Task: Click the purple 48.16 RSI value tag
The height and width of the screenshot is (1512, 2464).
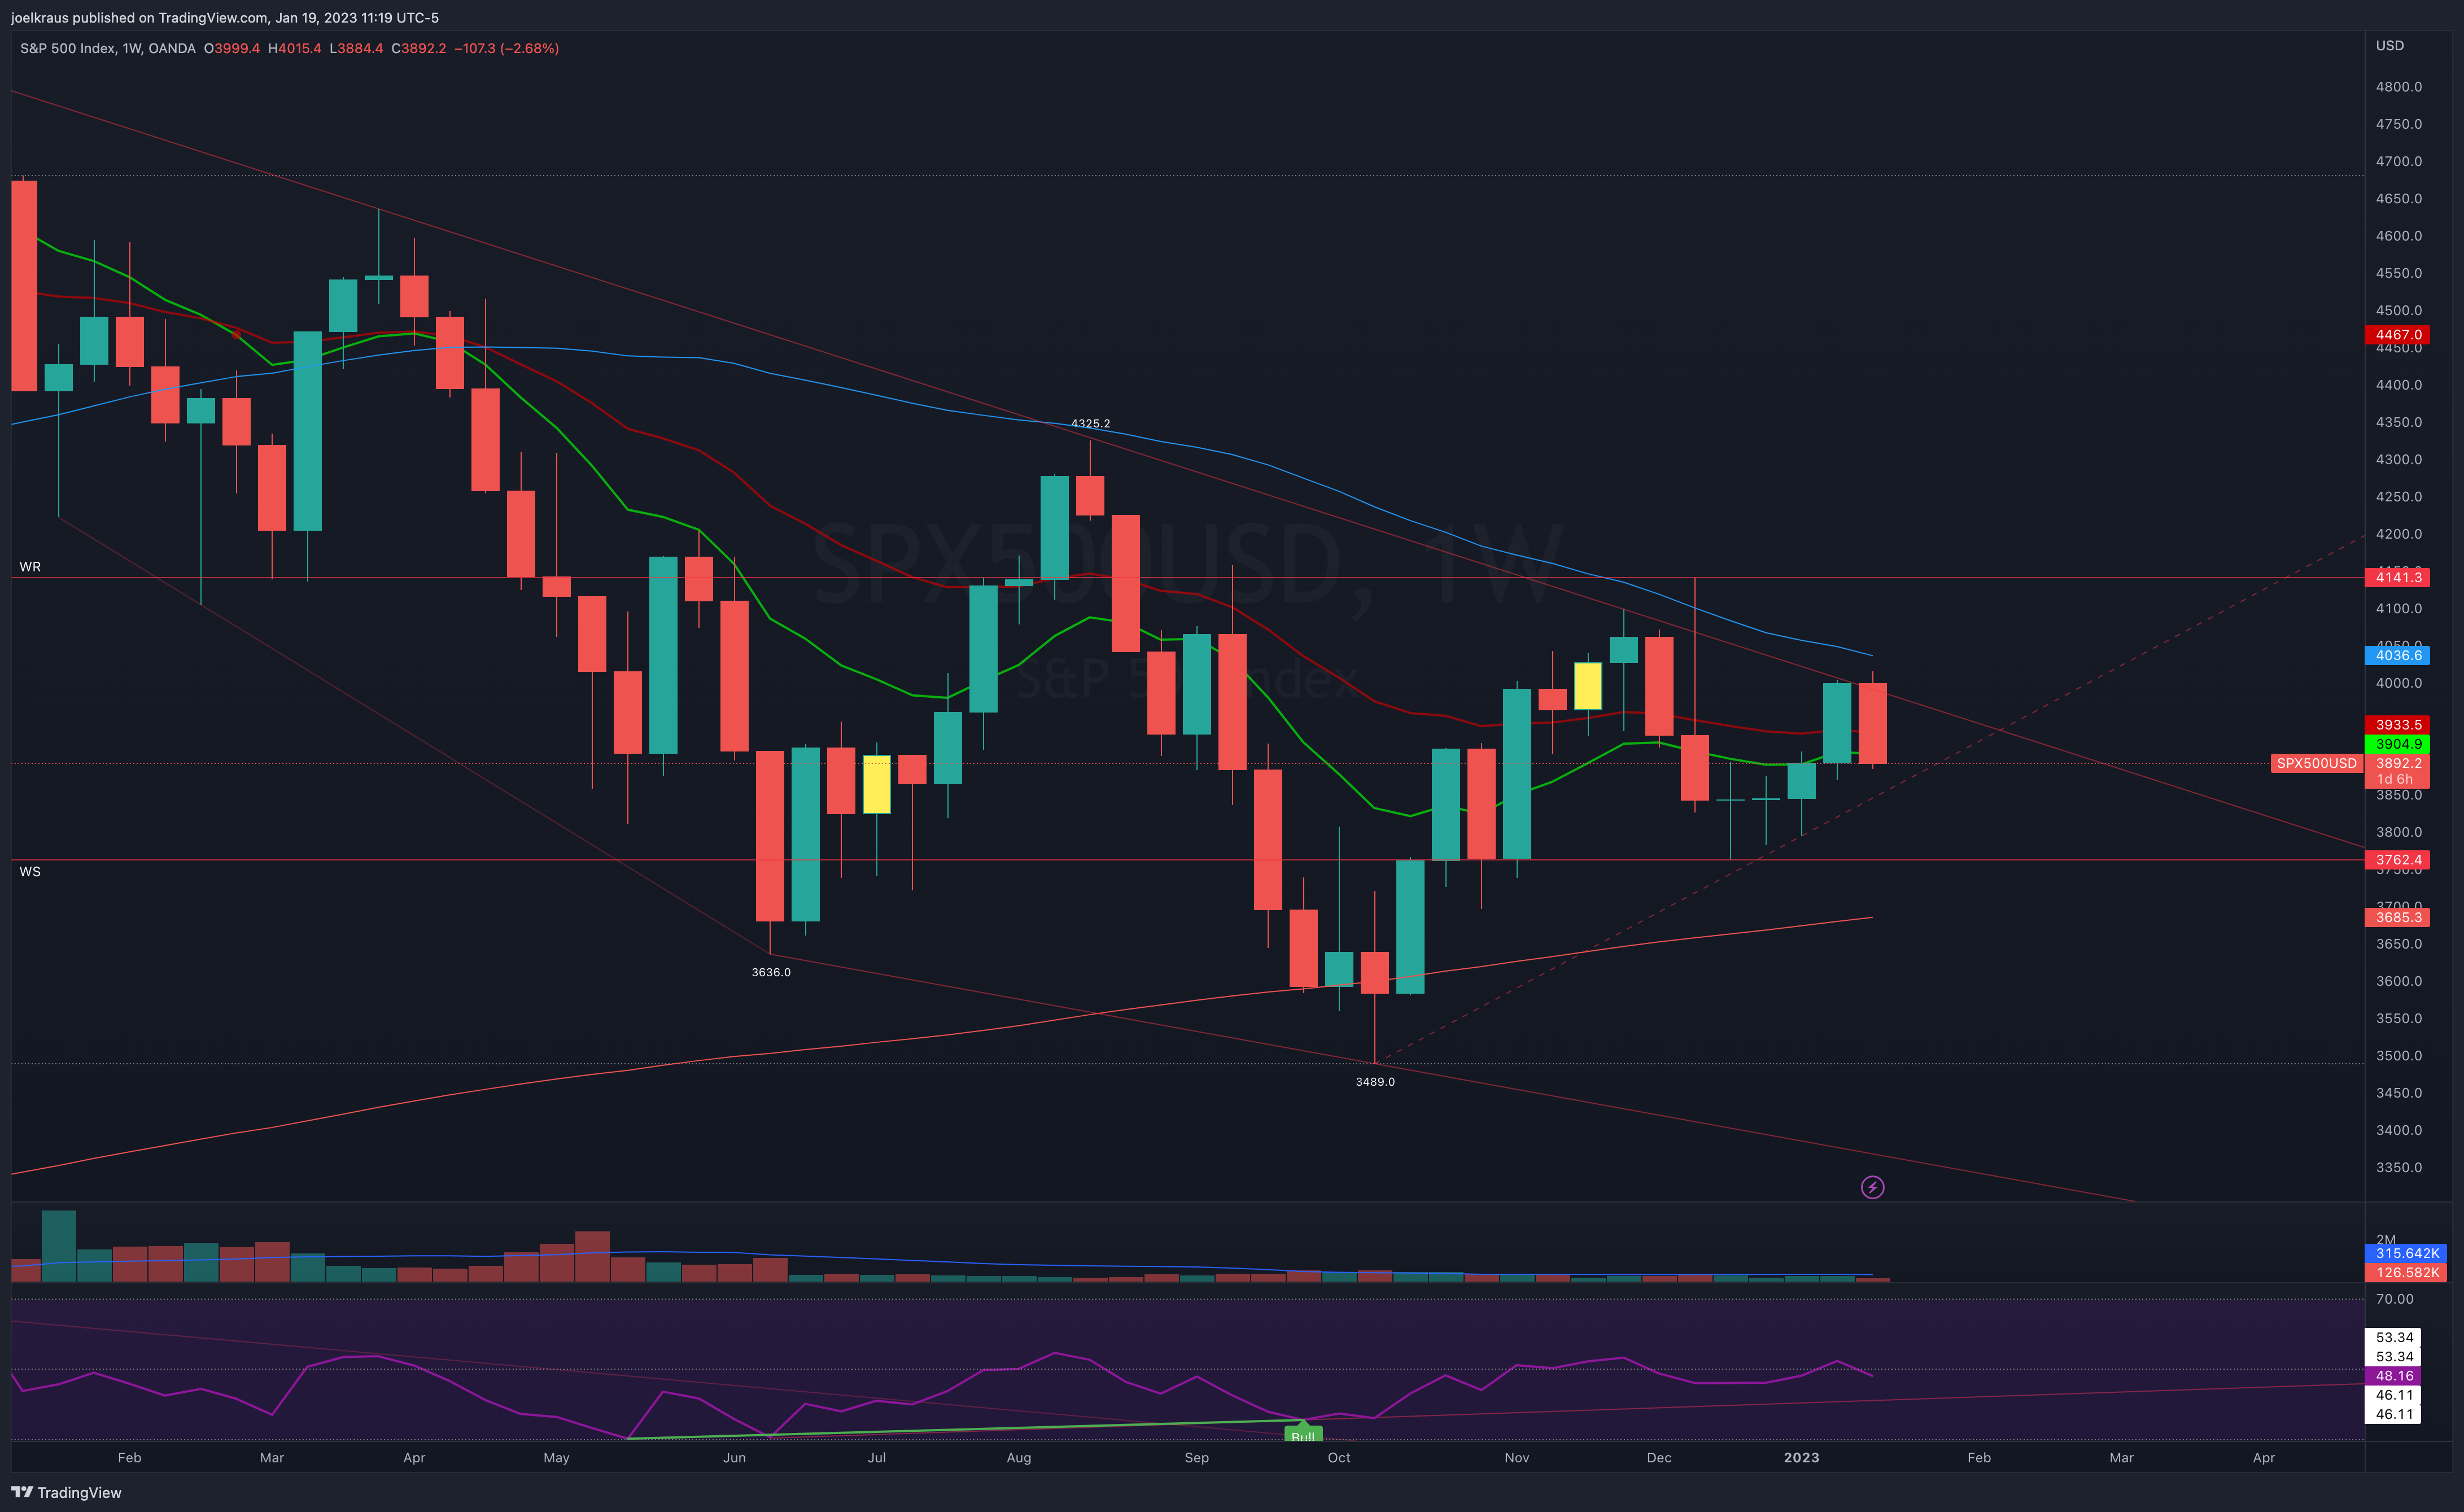Action: point(2394,1376)
